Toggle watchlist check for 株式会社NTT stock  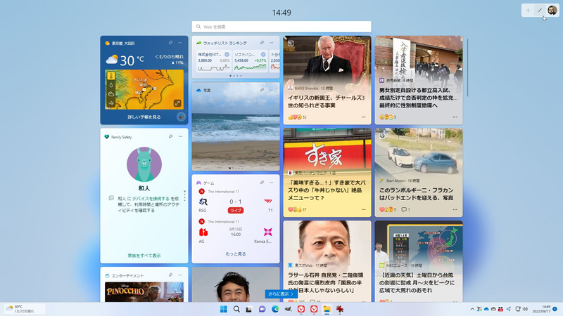click(x=227, y=55)
